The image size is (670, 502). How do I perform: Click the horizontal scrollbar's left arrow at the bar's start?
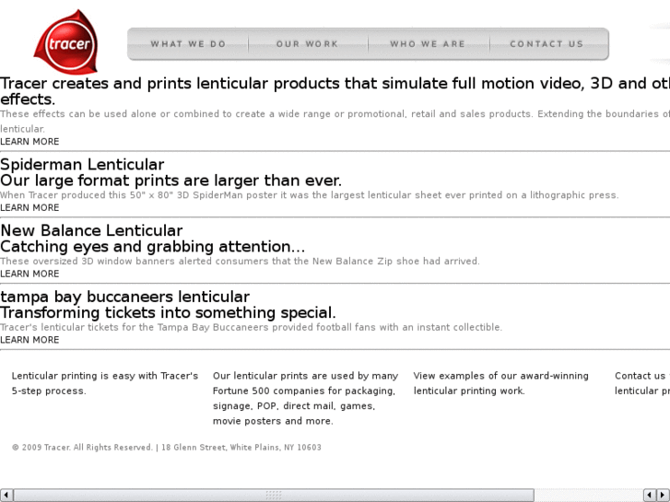[x=6, y=495]
